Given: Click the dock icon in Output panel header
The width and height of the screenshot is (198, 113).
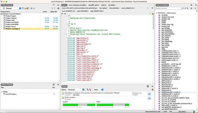Looking at the screenshot, I should pos(148,86).
